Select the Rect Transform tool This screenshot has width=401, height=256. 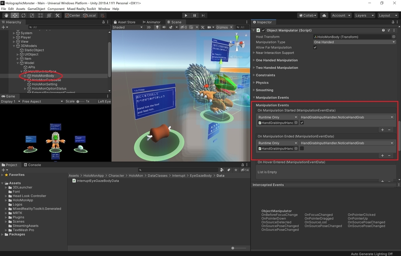[x=40, y=15]
